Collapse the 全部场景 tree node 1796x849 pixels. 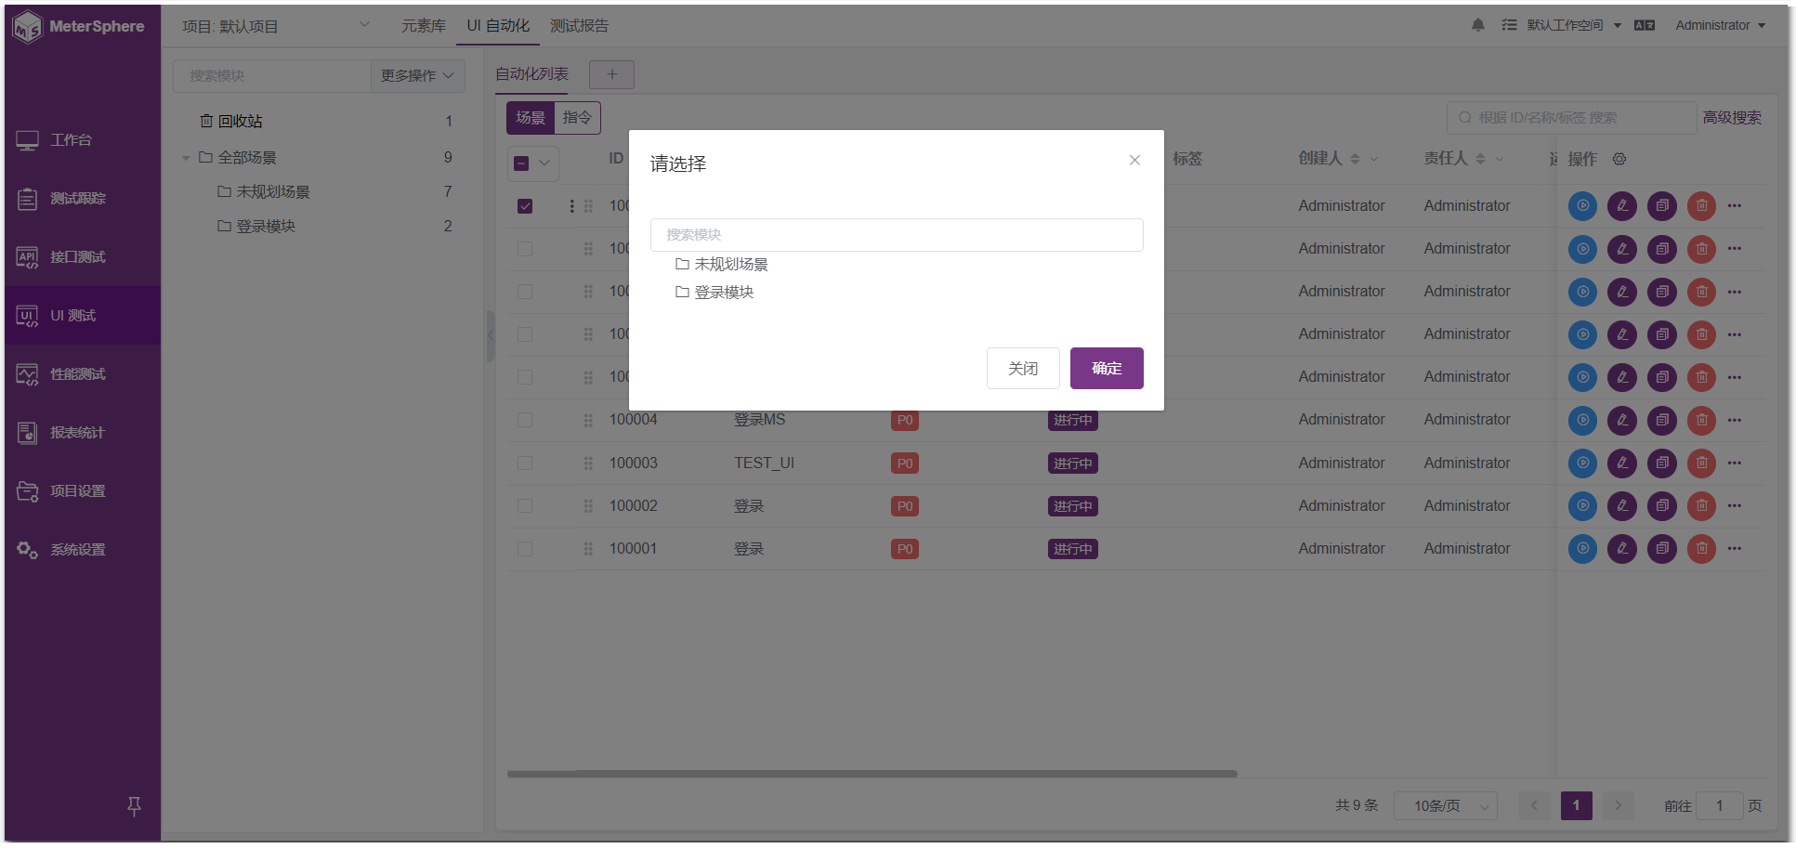click(x=186, y=158)
